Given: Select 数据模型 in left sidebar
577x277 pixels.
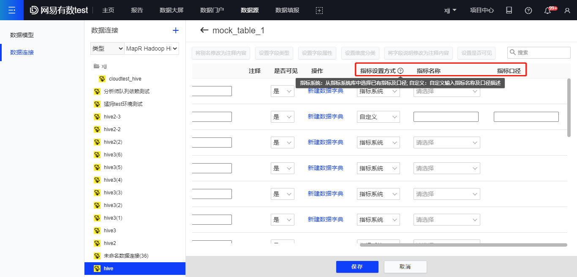Looking at the screenshot, I should point(22,35).
